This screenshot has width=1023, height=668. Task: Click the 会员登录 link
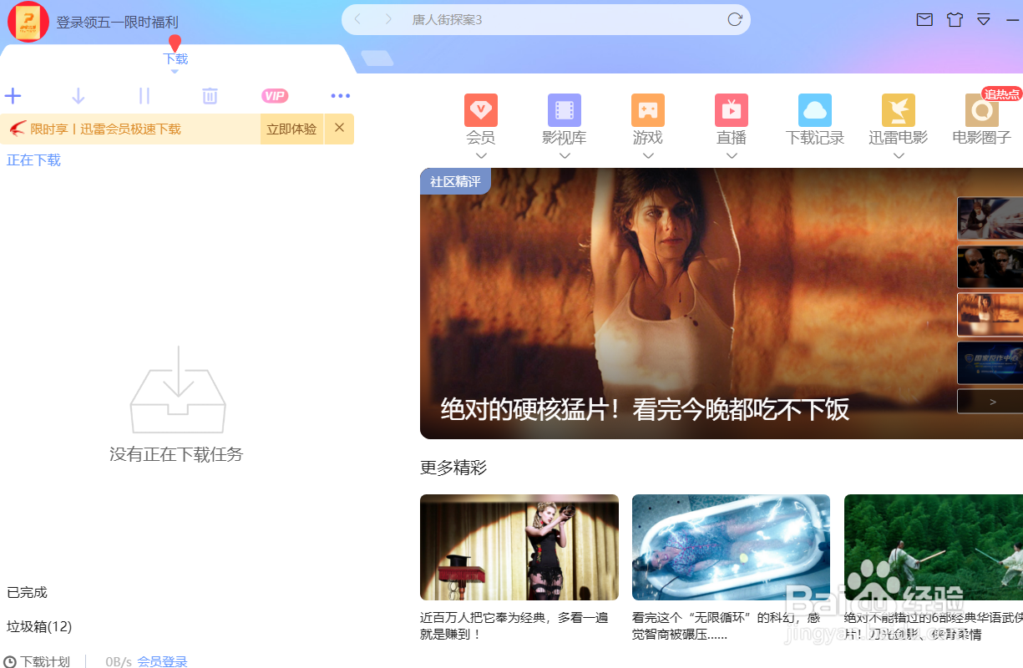tap(163, 661)
